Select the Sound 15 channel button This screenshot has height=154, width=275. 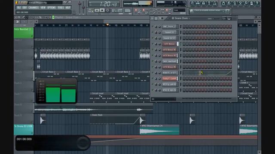tap(169, 33)
